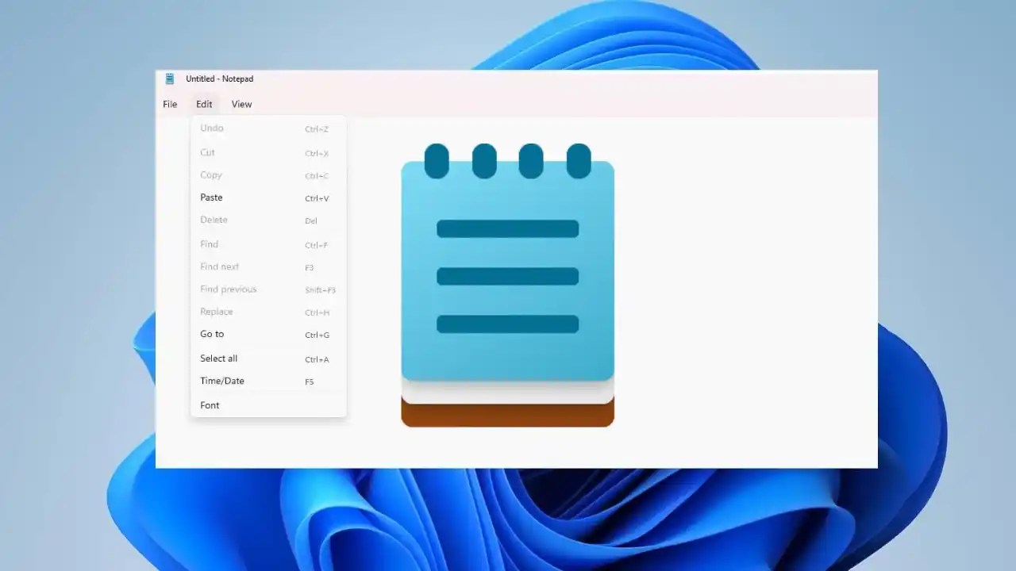1016x571 pixels.
Task: Select Paste from the Edit menu
Action: pyautogui.click(x=211, y=197)
